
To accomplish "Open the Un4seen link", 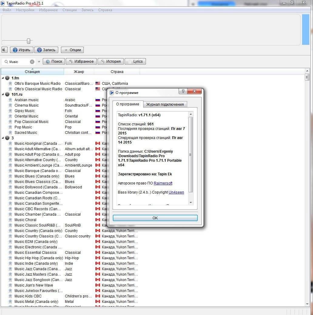I will (176, 192).
